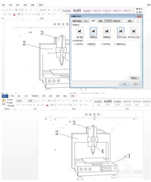
Task: Click red font color A in 文件-tab window
Action: [x=47, y=105]
